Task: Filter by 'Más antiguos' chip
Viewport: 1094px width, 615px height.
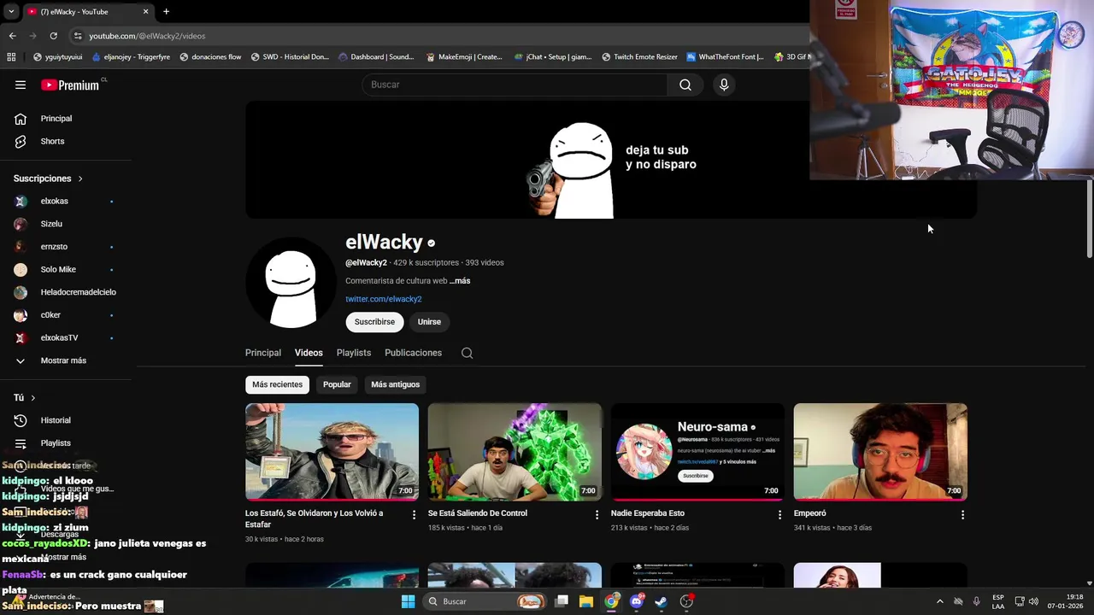Action: [395, 384]
